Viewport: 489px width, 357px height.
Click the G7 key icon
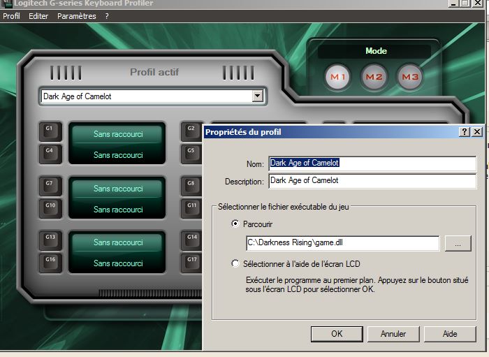[x=50, y=186]
